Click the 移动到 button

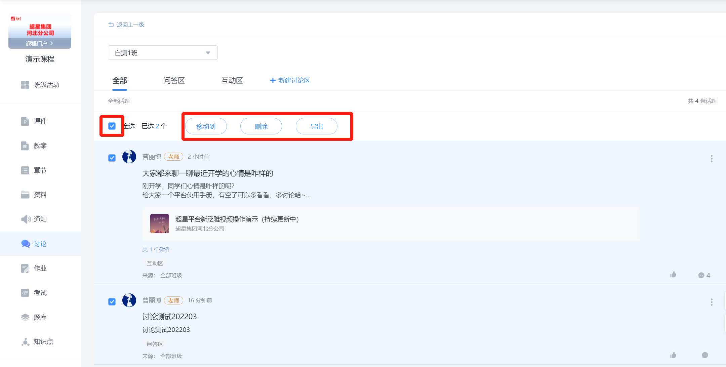point(206,126)
